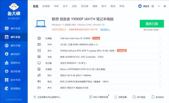This screenshot has height=103, width=169.
Task: Click the battery icon
Action: [39, 81]
